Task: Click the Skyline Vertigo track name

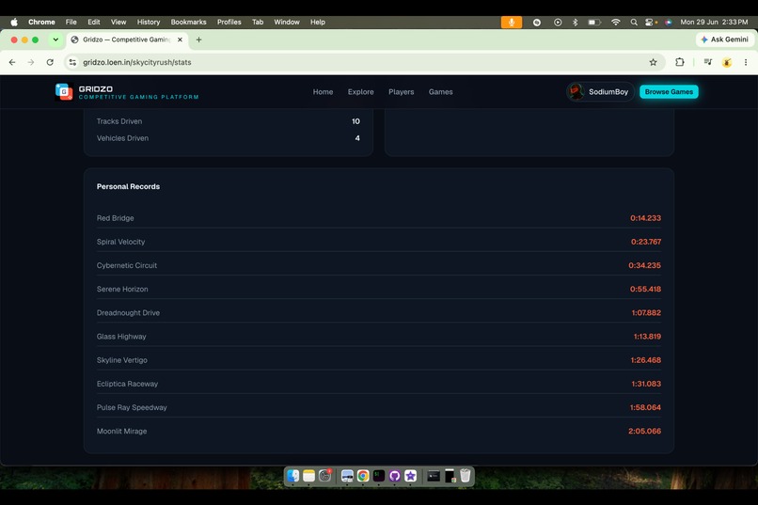Action: pos(122,360)
